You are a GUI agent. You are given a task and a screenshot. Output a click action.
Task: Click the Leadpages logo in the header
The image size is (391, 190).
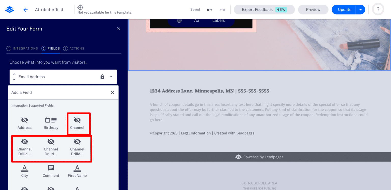coord(10,10)
